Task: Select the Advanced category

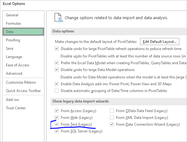Action: coord(14,73)
